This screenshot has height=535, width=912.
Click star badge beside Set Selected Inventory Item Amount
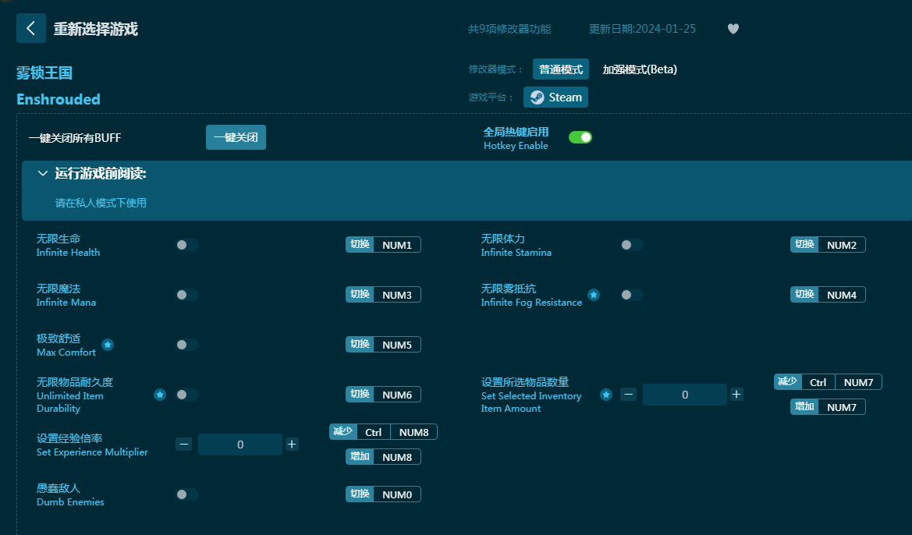coord(606,395)
